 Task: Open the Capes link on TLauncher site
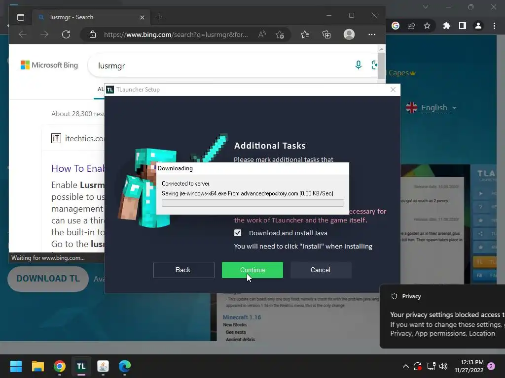[x=402, y=73]
